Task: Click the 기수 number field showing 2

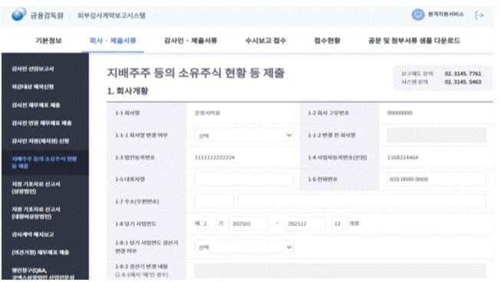Action: coord(209,224)
